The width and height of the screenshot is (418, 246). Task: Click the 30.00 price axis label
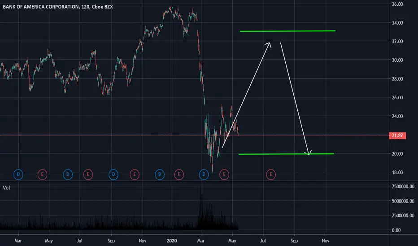(x=397, y=60)
